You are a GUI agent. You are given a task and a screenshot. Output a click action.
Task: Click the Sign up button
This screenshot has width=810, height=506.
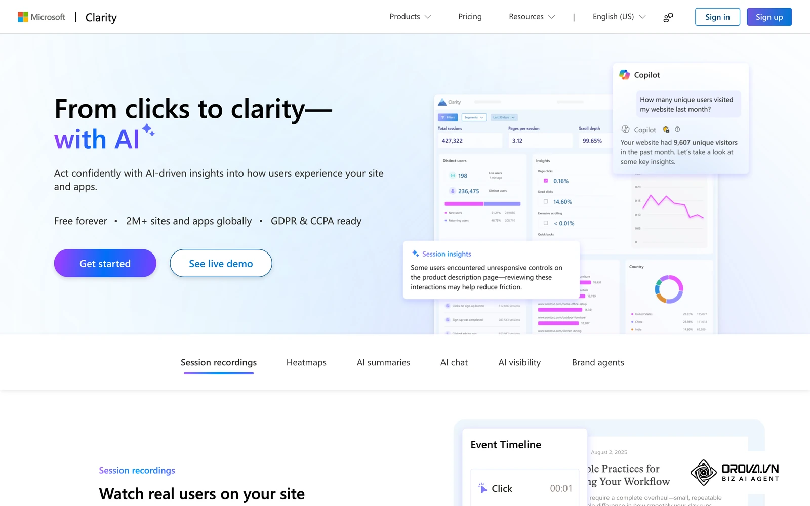[769, 17]
